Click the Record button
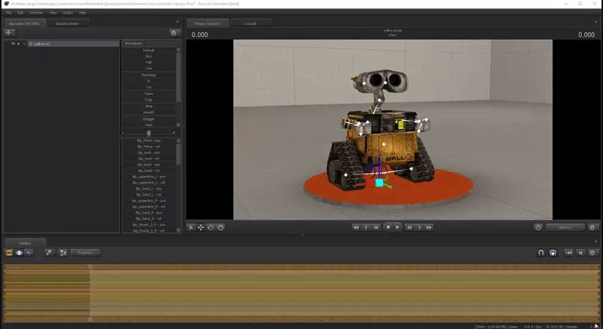This screenshot has height=329, width=603. [x=388, y=227]
